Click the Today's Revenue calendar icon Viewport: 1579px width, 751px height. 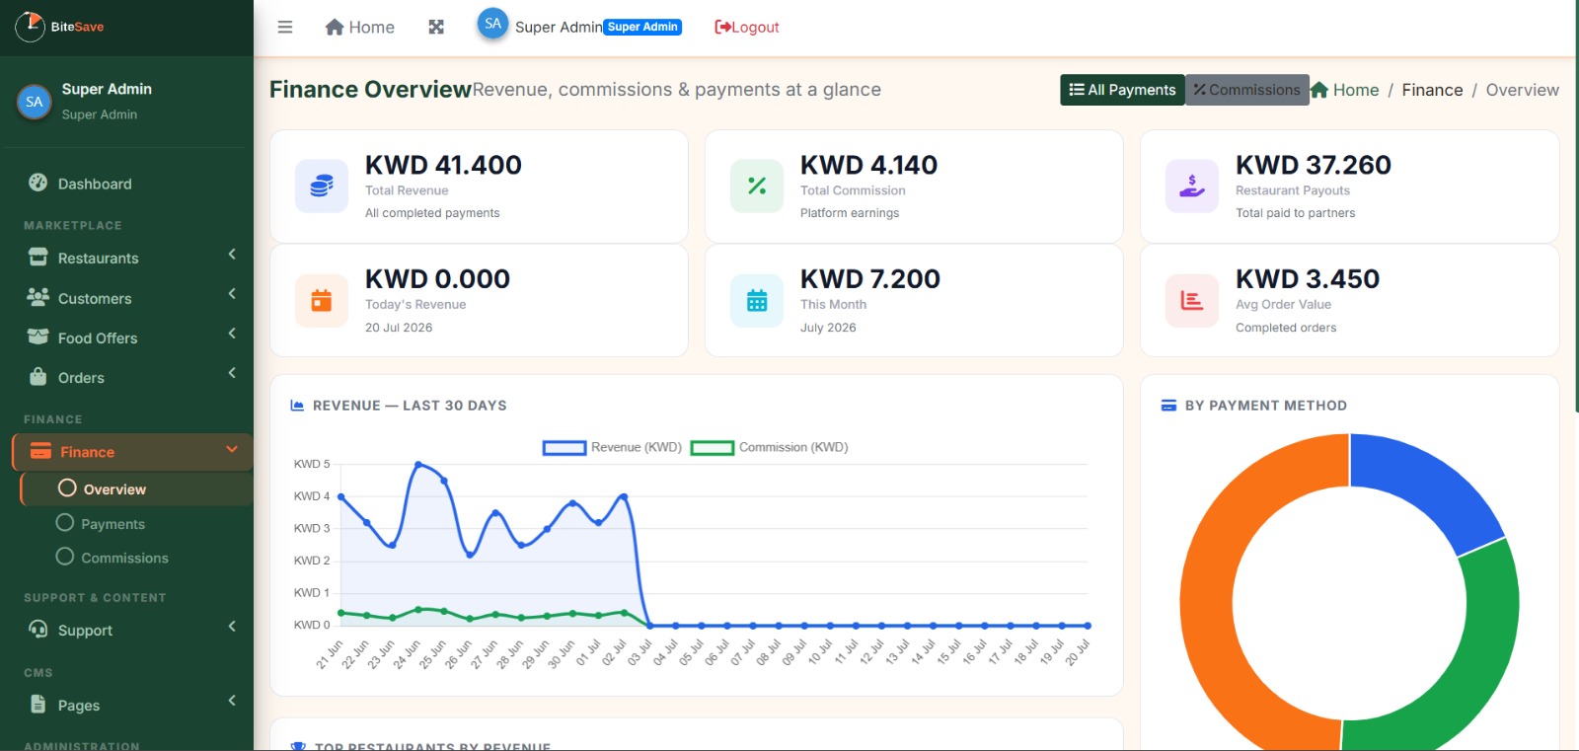[x=322, y=300]
